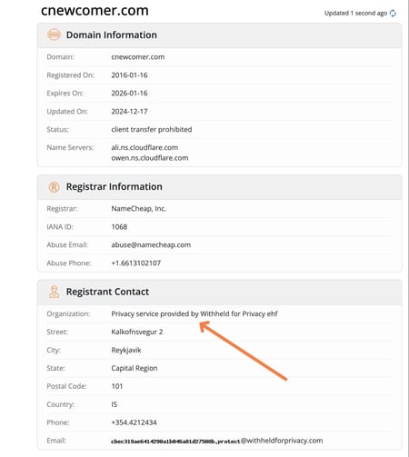
Task: Click city value Reykjavik
Action: click(x=126, y=350)
